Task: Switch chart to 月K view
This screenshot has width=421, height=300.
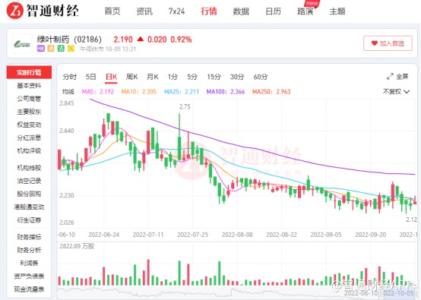Action: (x=152, y=77)
